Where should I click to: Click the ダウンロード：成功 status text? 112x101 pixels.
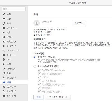pos(42,32)
